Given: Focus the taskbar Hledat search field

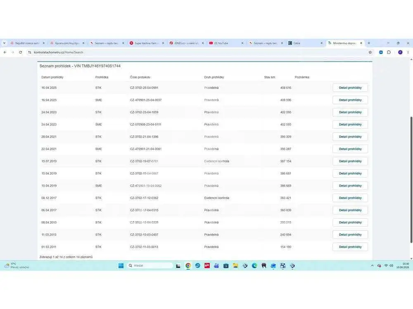Looking at the screenshot, I should click(x=150, y=266).
